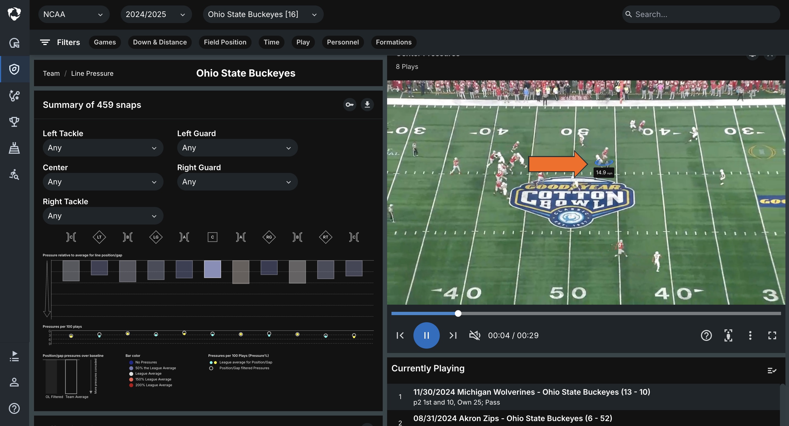Open the Field Position filter
Image resolution: width=789 pixels, height=426 pixels.
pos(225,42)
